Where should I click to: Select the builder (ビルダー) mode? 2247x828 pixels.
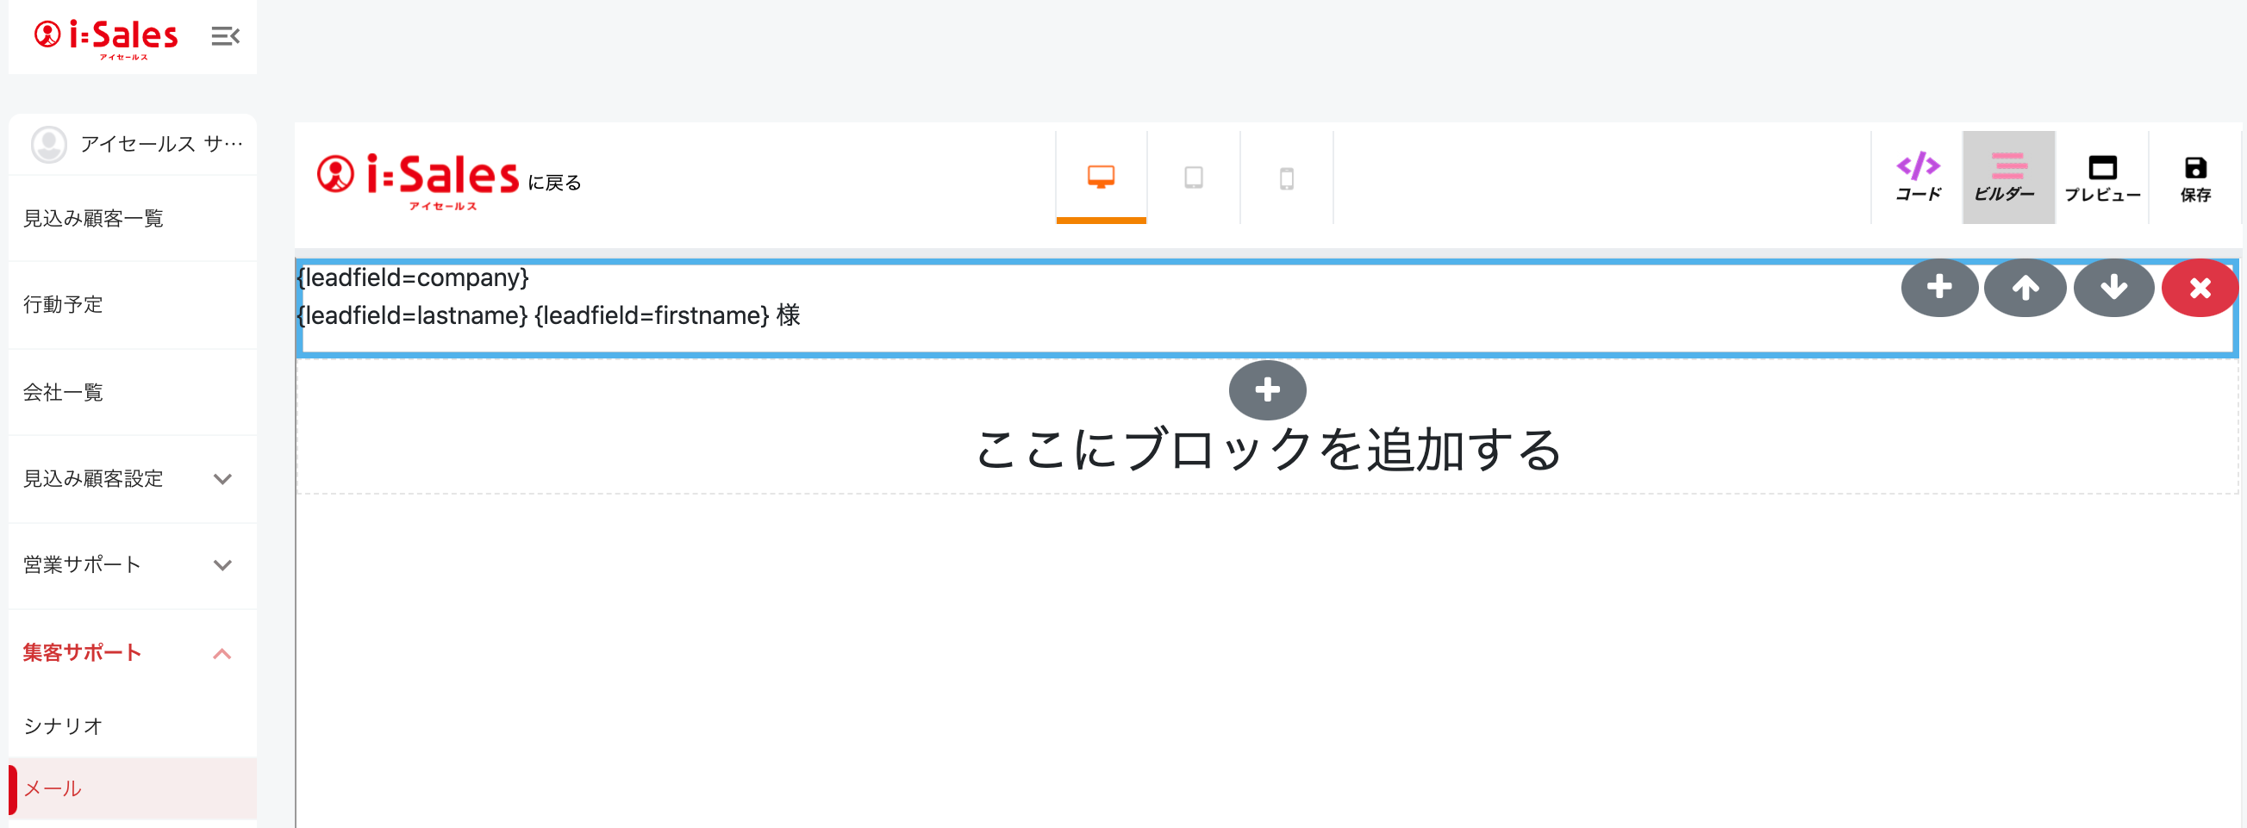pos(2008,177)
